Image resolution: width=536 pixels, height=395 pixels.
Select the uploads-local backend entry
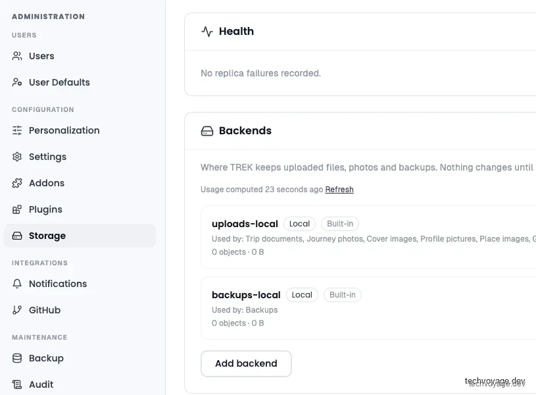pos(368,237)
